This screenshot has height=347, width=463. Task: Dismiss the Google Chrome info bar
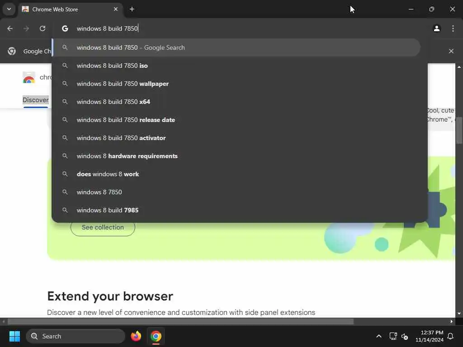451,51
